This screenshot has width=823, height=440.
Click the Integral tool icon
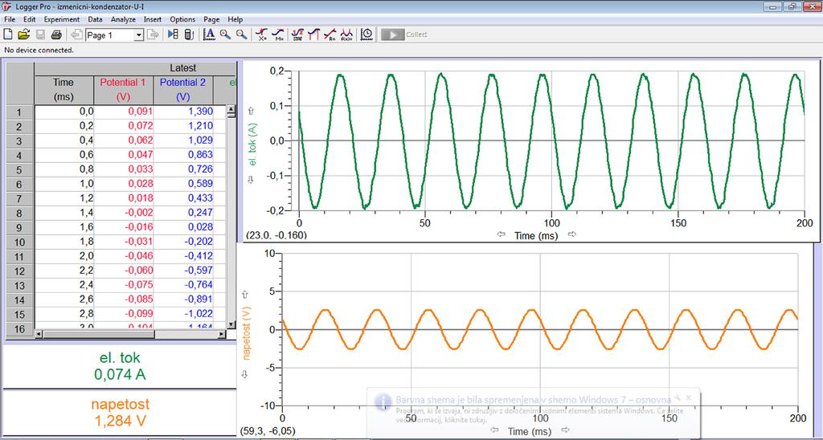[x=314, y=35]
